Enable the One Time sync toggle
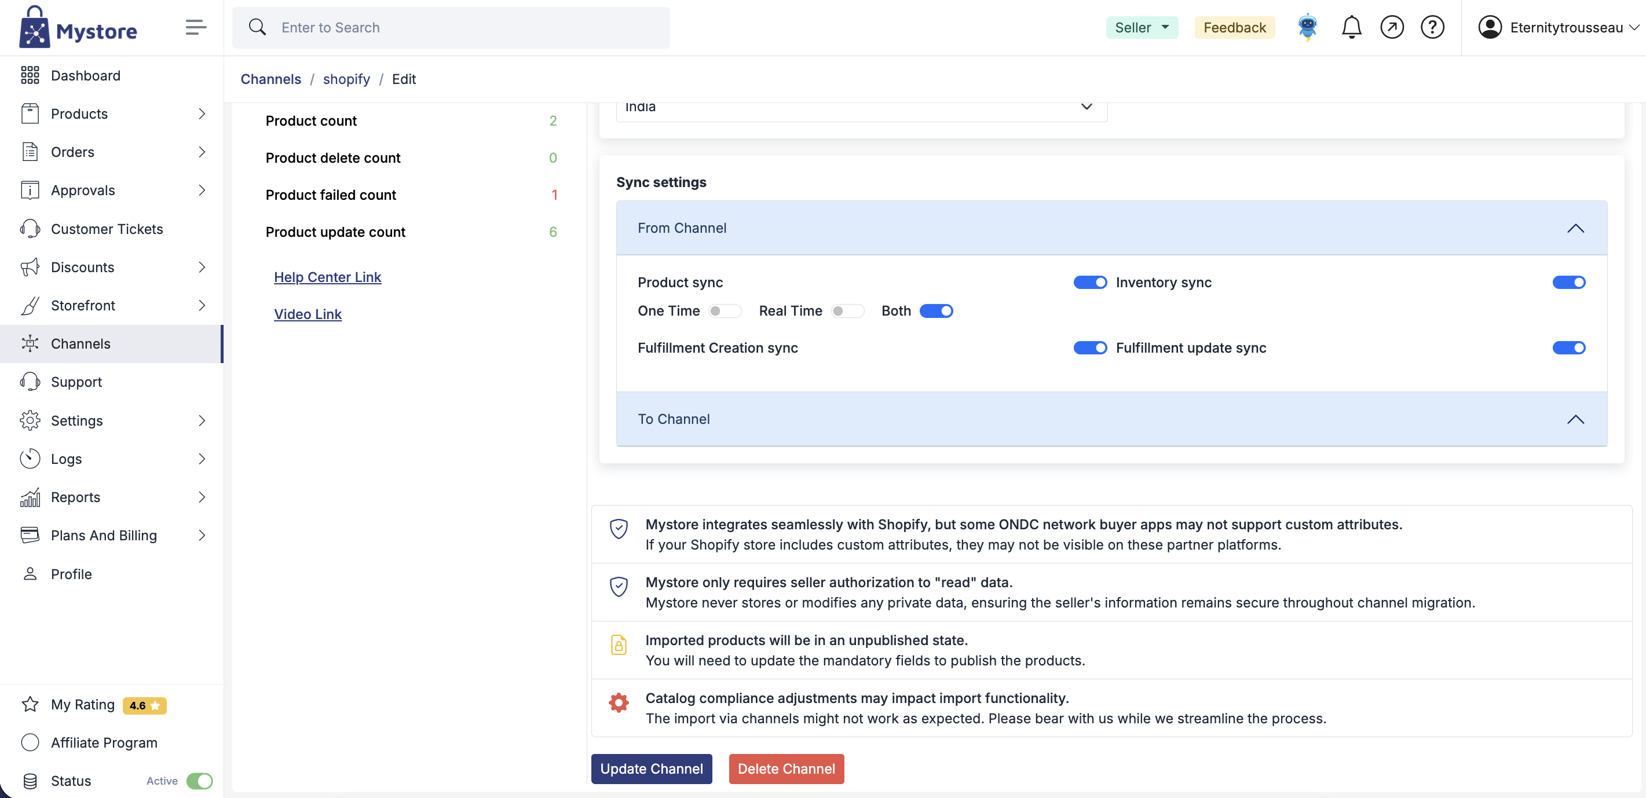 (724, 311)
